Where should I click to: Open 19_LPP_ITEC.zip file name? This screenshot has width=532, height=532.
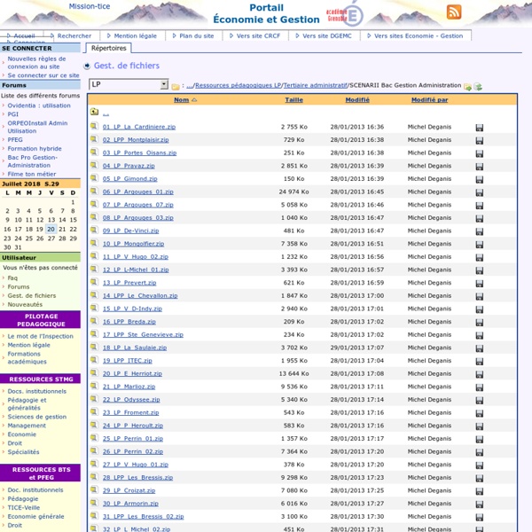pos(127,360)
